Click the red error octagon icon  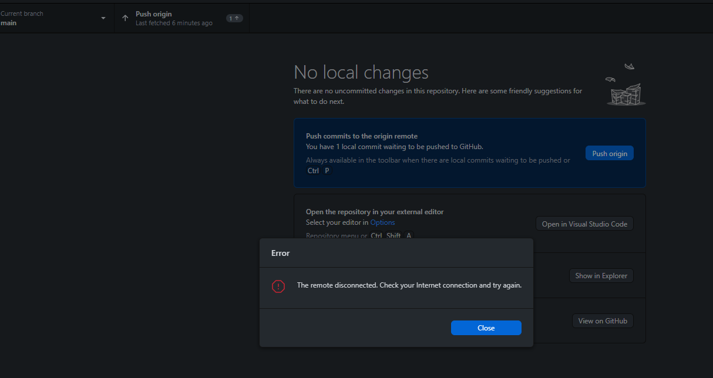278,286
